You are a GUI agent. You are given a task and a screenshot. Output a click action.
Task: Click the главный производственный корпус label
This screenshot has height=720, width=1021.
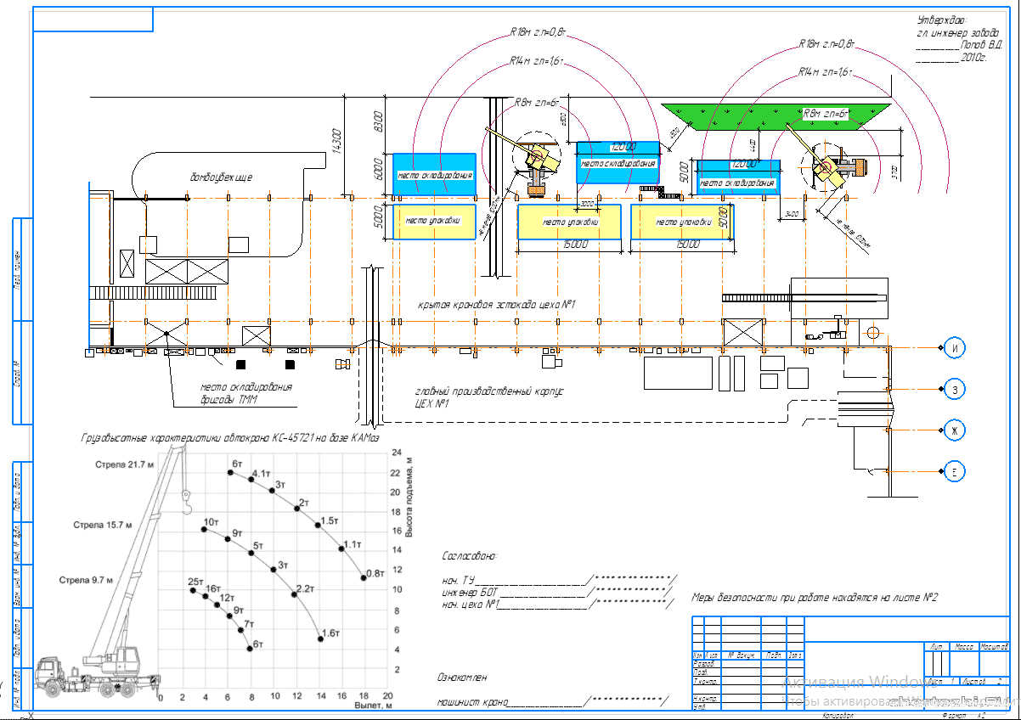pyautogui.click(x=488, y=391)
